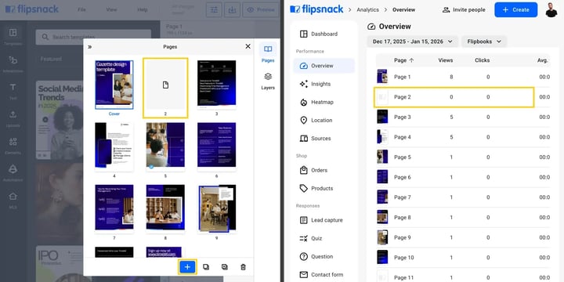
Task: Open the user profile avatar
Action: click(x=551, y=9)
